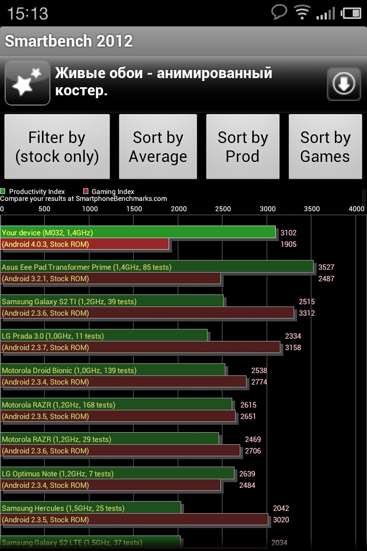
Task: Click green Productivity Index legend swatch
Action: point(3,191)
